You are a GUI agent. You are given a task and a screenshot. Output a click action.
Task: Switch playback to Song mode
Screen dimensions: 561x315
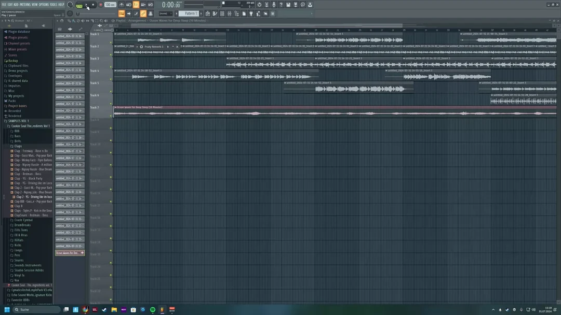click(78, 5)
